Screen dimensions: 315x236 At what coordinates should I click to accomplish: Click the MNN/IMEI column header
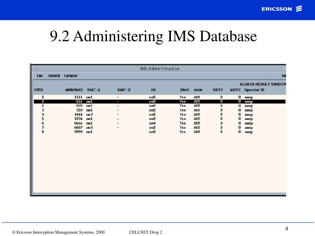[x=74, y=90]
